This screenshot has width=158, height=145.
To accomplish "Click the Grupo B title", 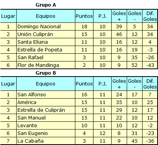I will pyautogui.click(x=46, y=73).
